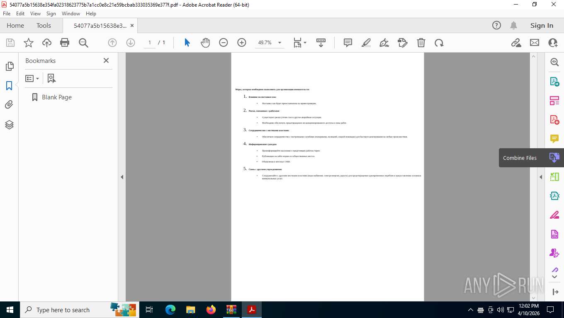Send file by email icon
This screenshot has width=564, height=318.
click(x=535, y=43)
